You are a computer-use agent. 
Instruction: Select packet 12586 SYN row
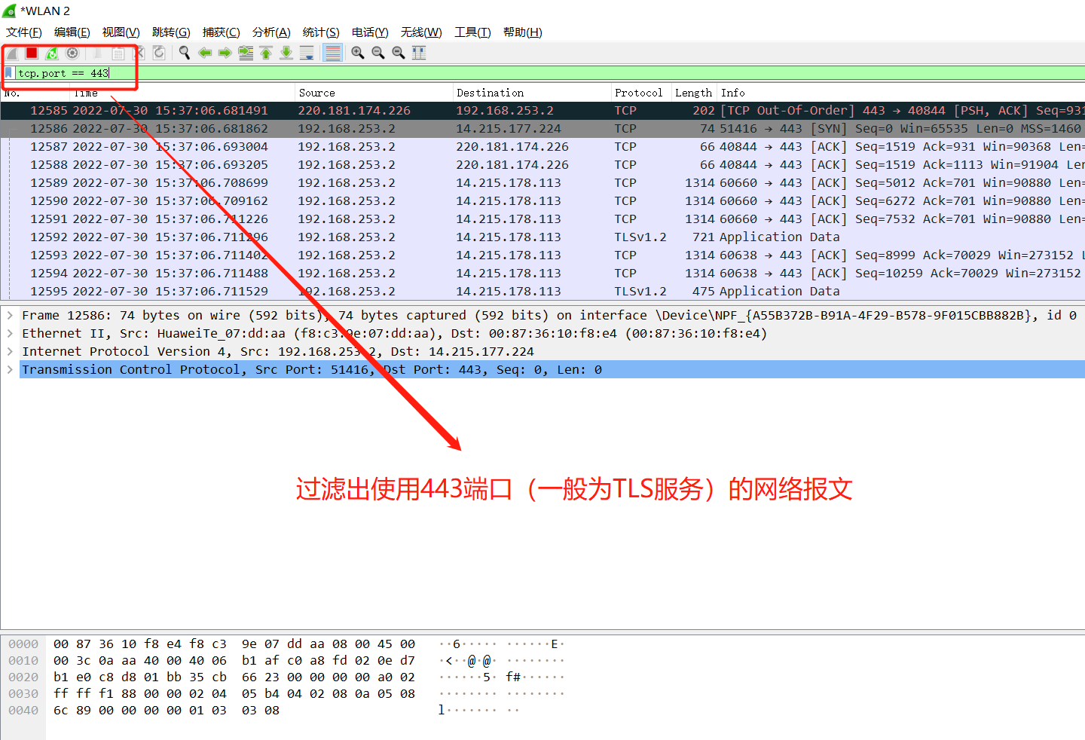(542, 129)
